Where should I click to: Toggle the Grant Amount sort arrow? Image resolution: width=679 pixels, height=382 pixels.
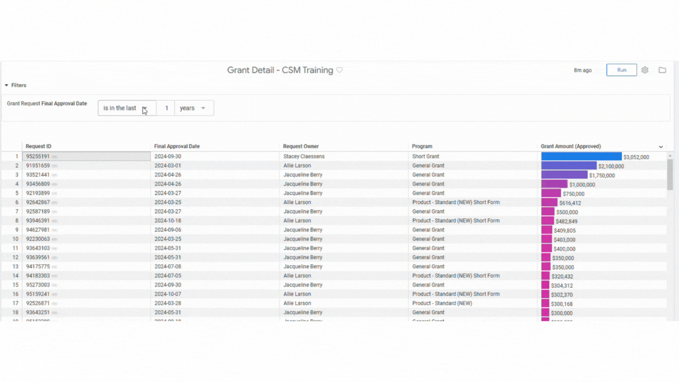(661, 147)
